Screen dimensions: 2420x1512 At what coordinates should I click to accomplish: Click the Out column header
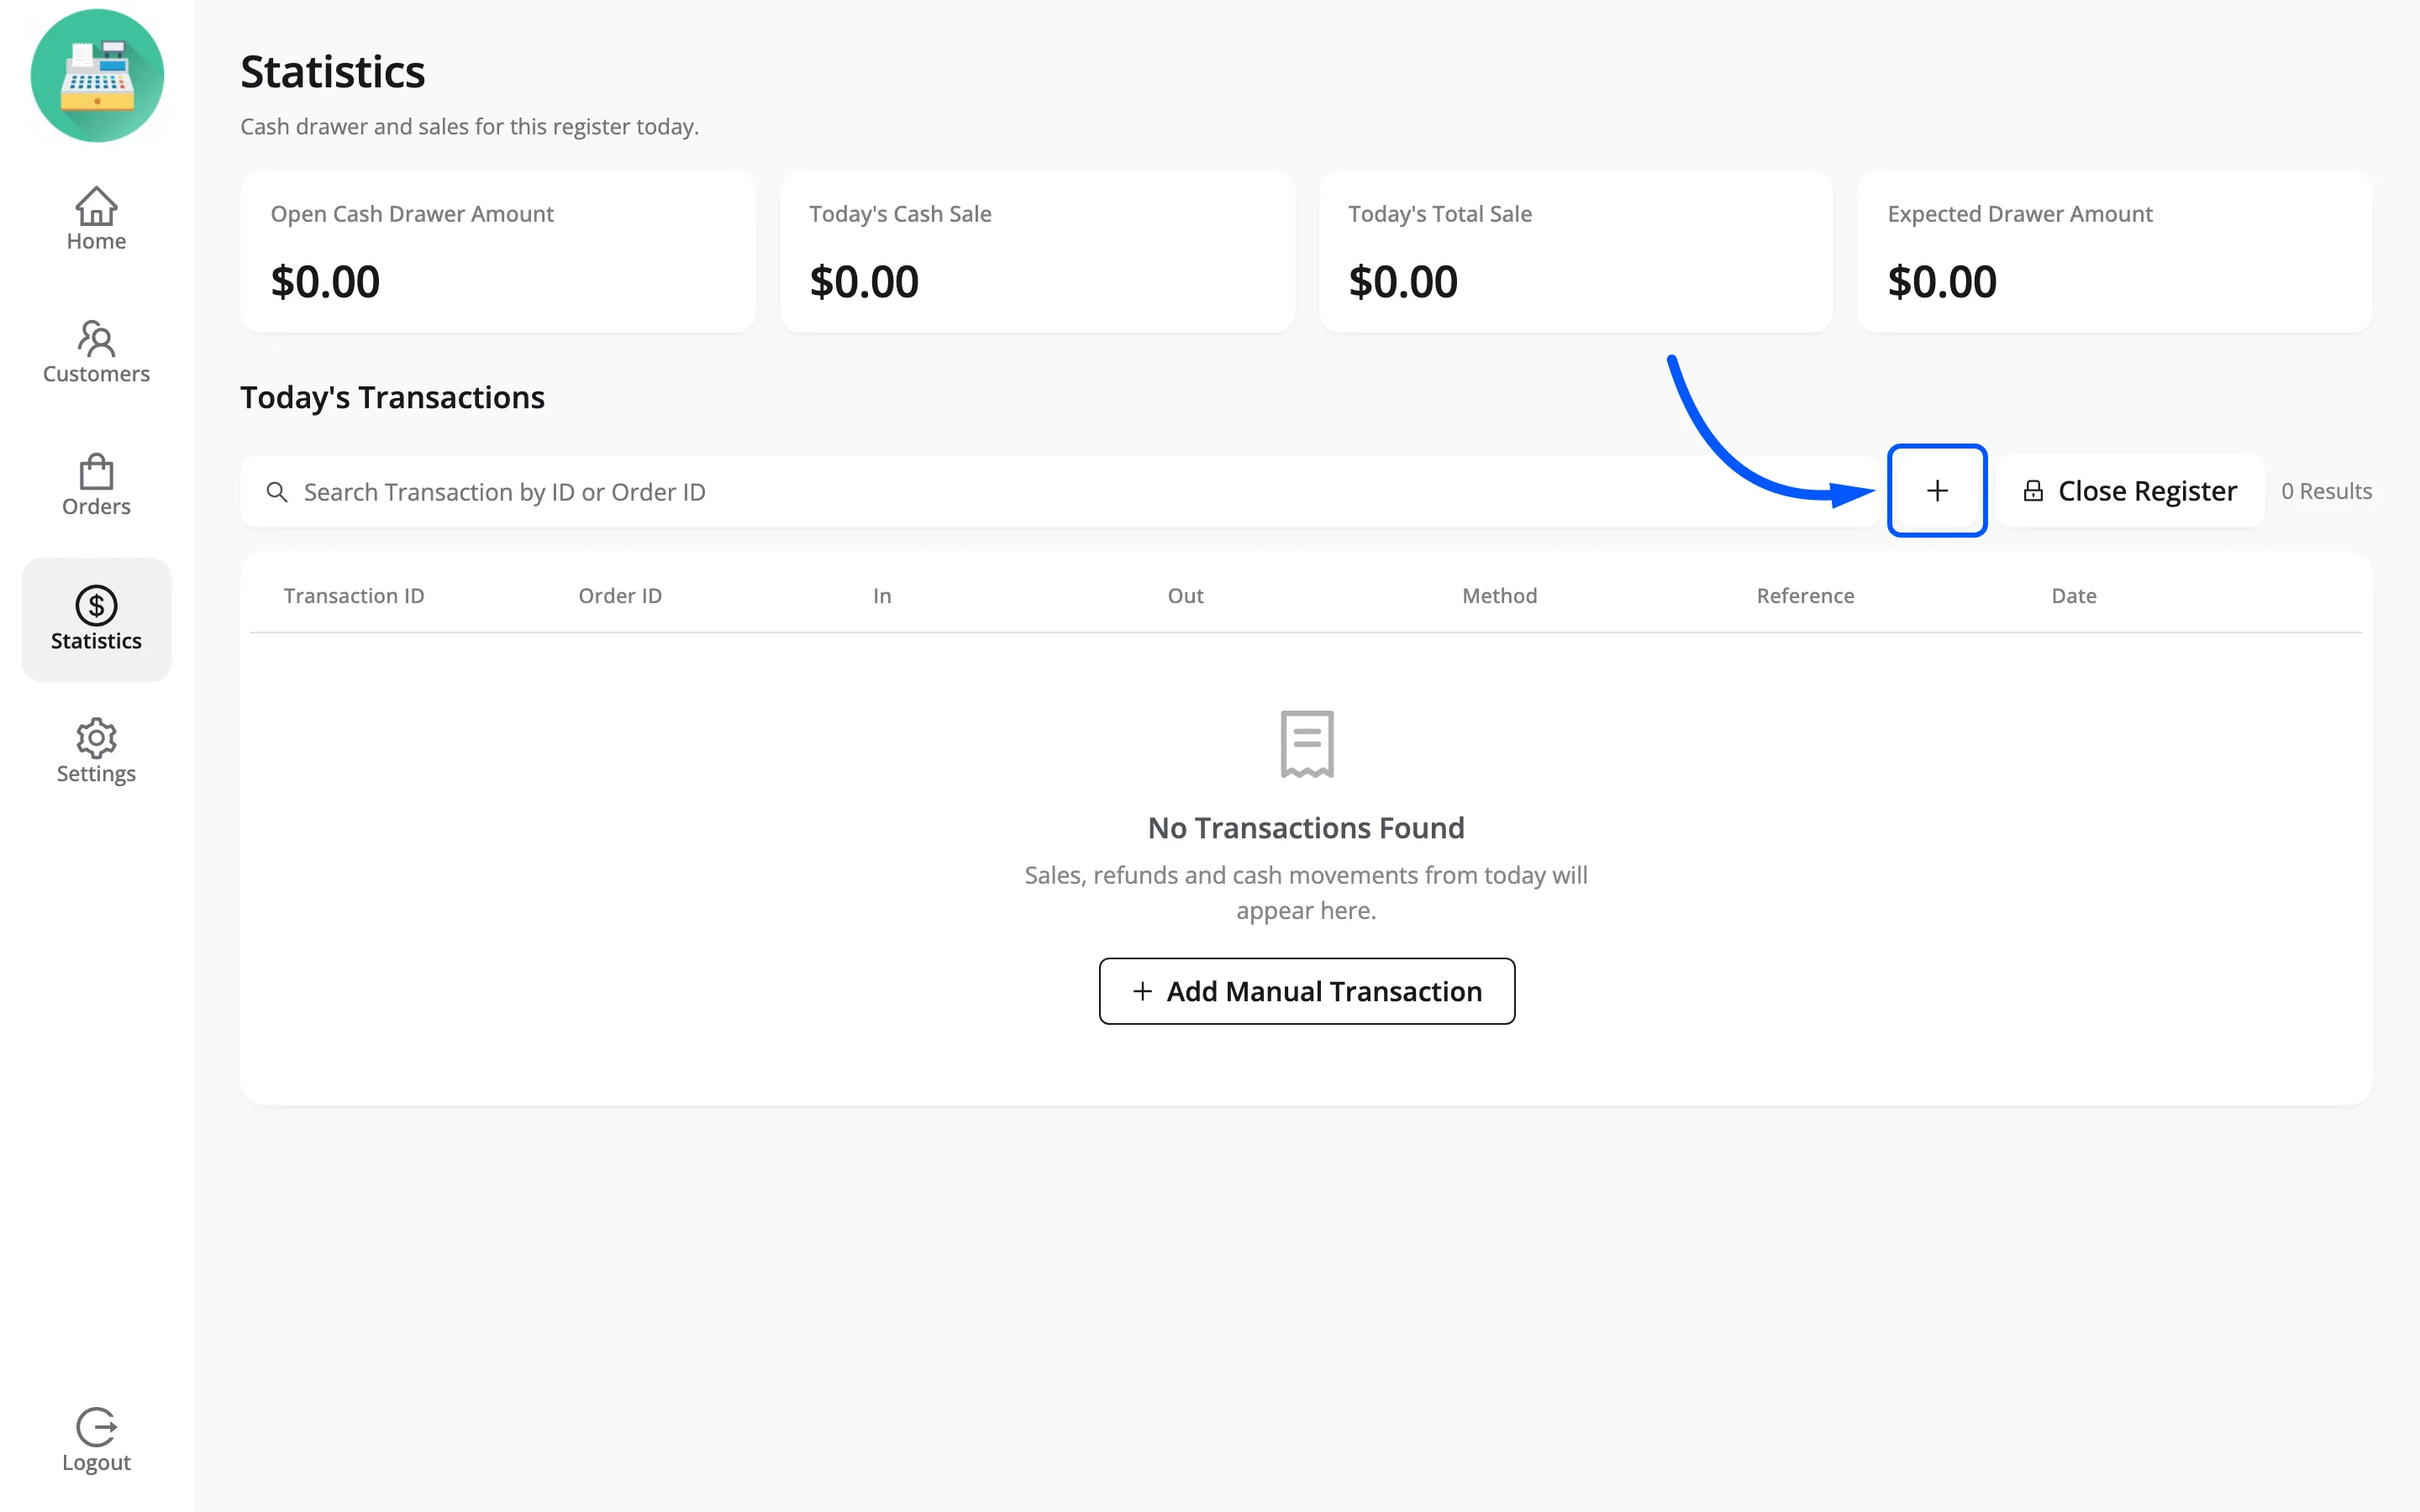coord(1185,596)
